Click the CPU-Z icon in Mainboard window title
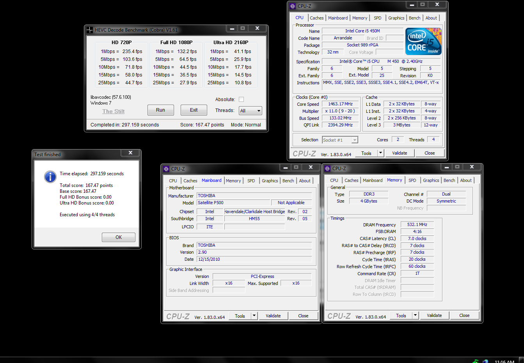Image resolution: width=524 pixels, height=363 pixels. coord(166,169)
